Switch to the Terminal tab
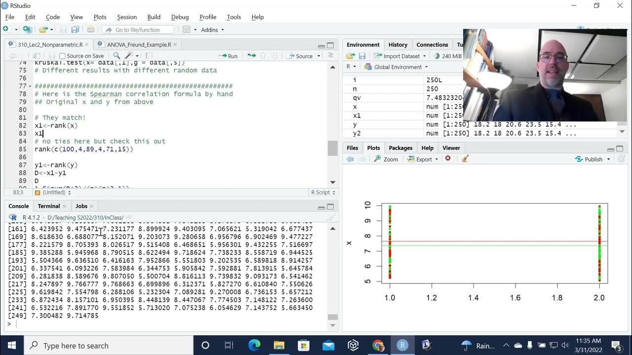The height and width of the screenshot is (355, 632). 48,206
